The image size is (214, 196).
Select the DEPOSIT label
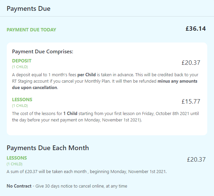point(22,61)
